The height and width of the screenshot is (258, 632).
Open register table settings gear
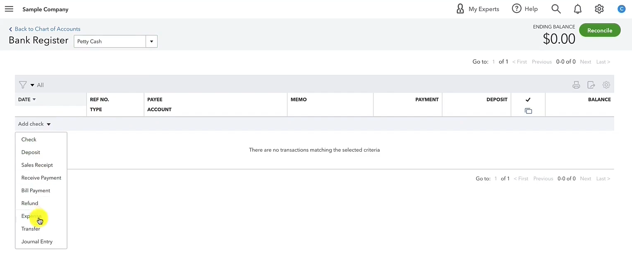point(606,85)
